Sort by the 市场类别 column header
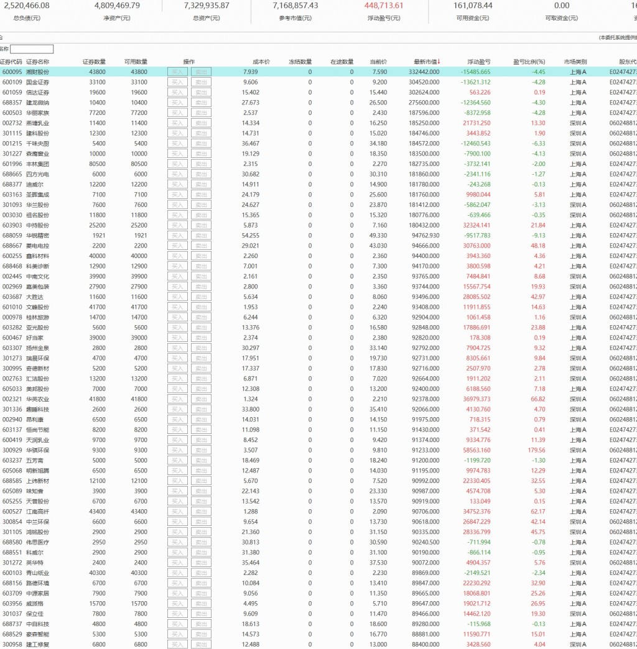 (575, 62)
